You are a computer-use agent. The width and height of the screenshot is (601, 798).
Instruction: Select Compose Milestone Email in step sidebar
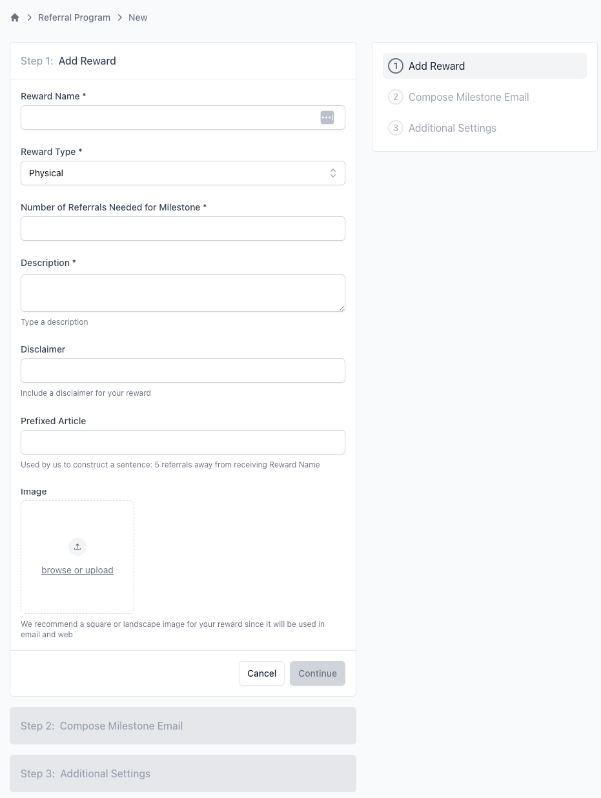coord(469,97)
